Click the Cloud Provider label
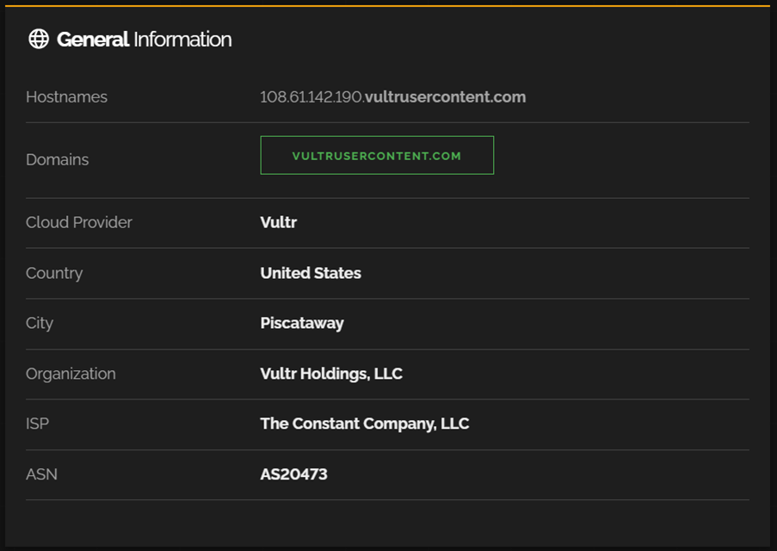This screenshot has height=551, width=777. pyautogui.click(x=79, y=222)
